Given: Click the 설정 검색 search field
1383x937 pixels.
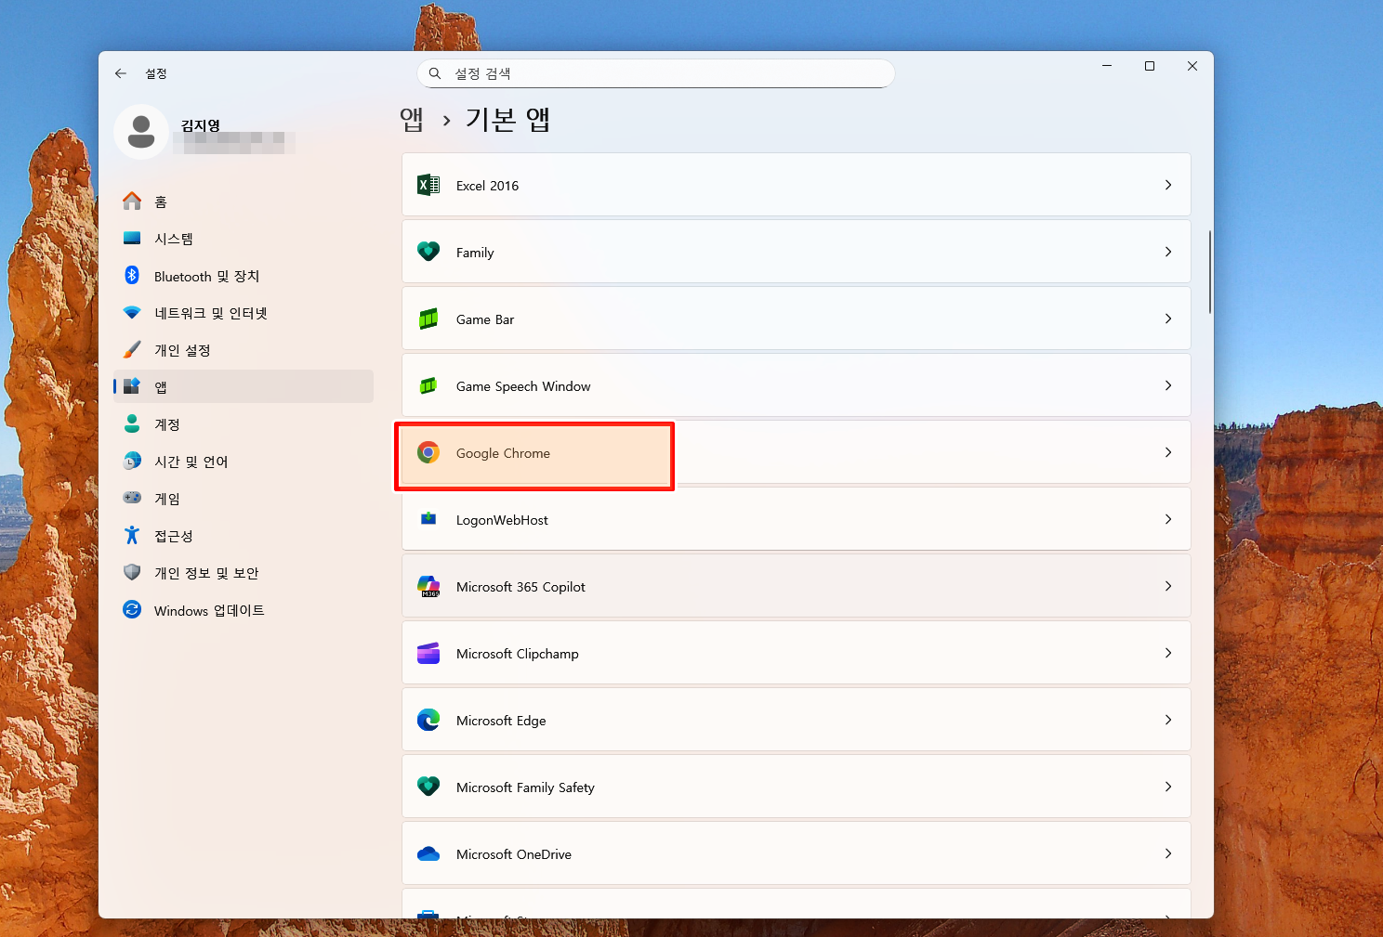Looking at the screenshot, I should pyautogui.click(x=656, y=73).
